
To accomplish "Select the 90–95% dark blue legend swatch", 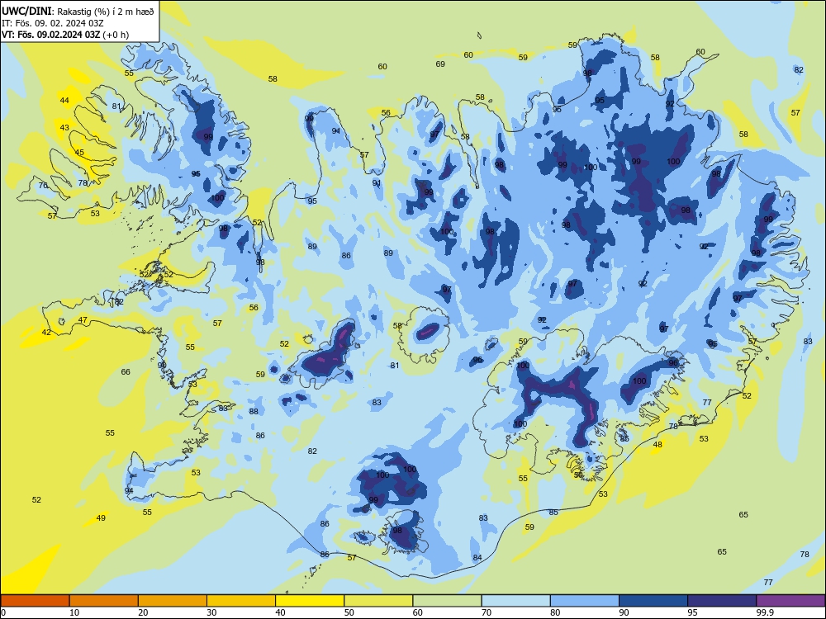I will coord(653,601).
